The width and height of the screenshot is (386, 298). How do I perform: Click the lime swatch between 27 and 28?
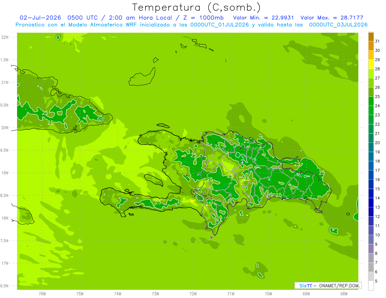371,74
